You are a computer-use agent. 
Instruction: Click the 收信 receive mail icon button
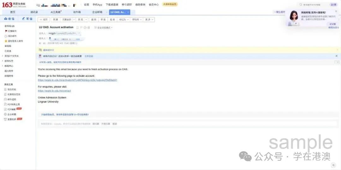[9, 19]
